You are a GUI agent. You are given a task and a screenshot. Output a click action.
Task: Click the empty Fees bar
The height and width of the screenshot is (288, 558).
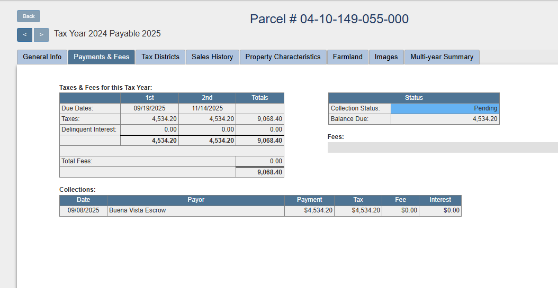(x=443, y=147)
